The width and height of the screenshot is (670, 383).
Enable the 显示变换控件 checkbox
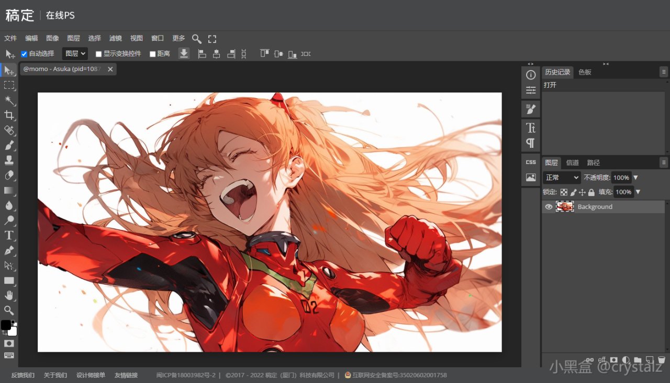98,54
